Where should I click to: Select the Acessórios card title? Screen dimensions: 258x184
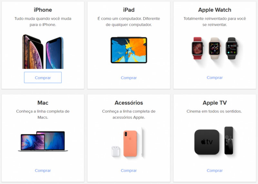(129, 103)
